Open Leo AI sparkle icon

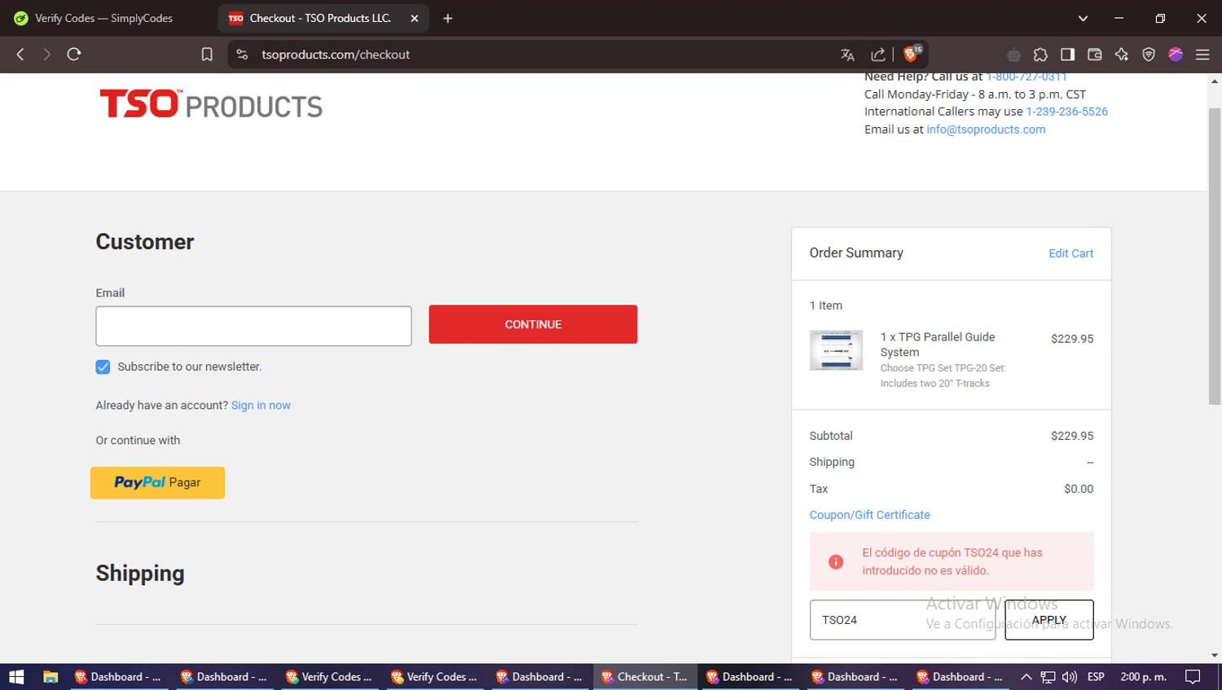pyautogui.click(x=1122, y=55)
